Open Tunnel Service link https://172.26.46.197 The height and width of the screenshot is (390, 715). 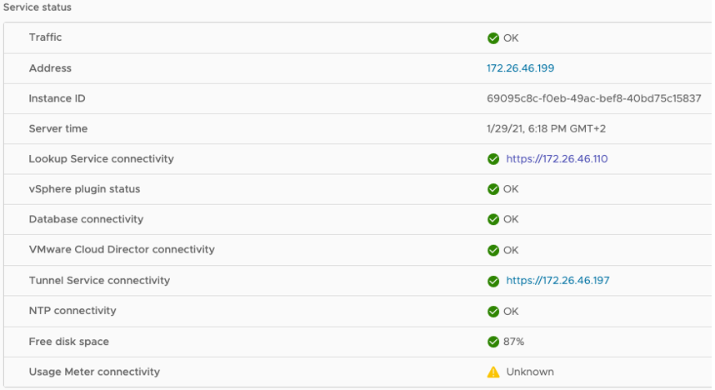pos(557,281)
